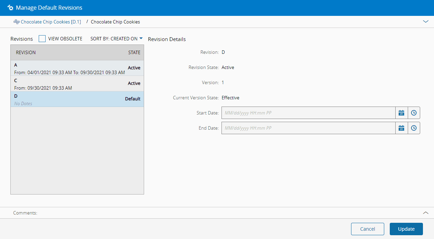This screenshot has width=434, height=239.
Task: Click the Update button
Action: coord(406,229)
